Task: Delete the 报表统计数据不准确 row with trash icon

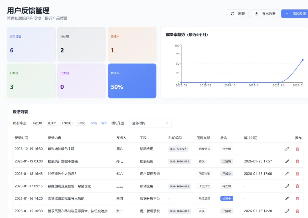Action: coord(297,161)
